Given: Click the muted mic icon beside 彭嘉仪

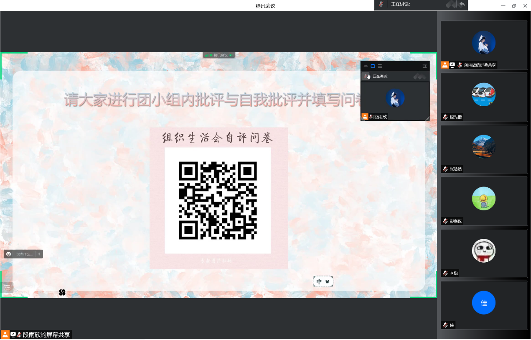Looking at the screenshot, I should [446, 221].
